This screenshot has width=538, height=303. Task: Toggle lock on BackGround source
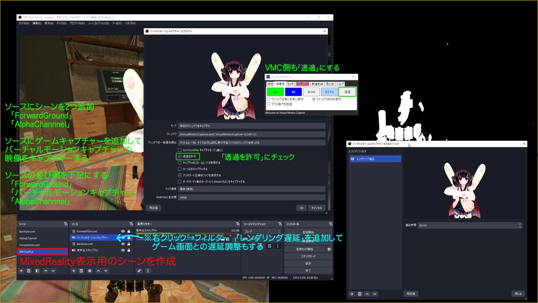(x=129, y=244)
